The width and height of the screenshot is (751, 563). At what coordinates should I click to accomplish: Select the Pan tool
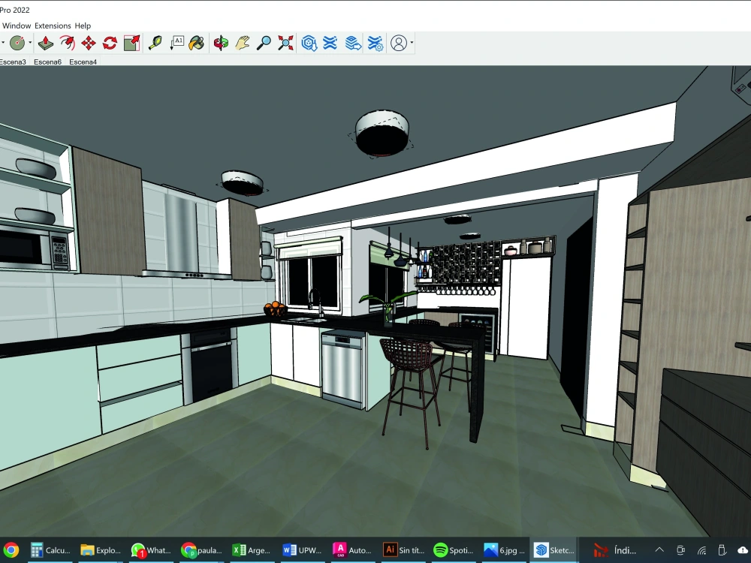coord(242,43)
